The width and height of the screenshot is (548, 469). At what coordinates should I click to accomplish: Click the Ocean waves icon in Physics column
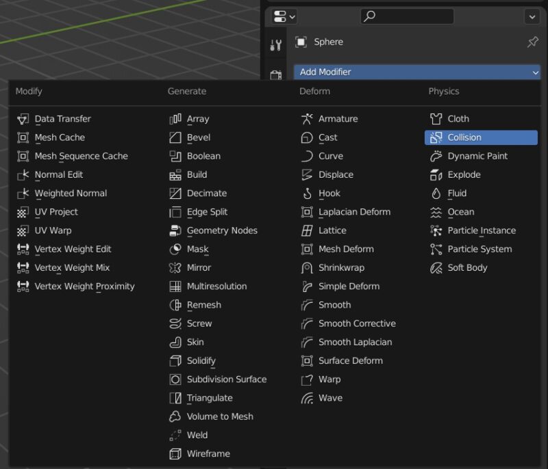tap(435, 212)
